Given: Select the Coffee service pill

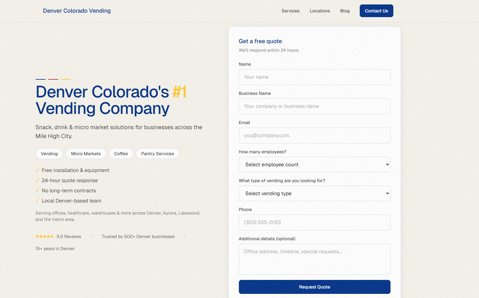Looking at the screenshot, I should [x=121, y=154].
